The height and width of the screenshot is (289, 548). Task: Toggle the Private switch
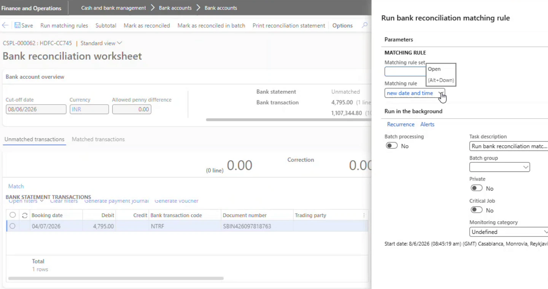476,188
